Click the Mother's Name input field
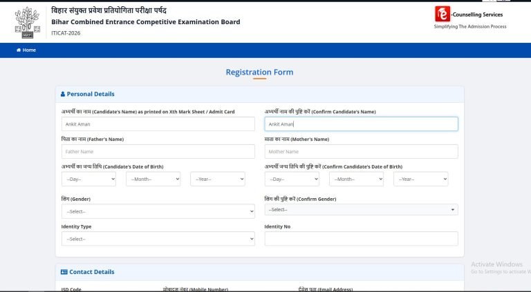Viewport: 531px width, 292px height. coord(361,151)
